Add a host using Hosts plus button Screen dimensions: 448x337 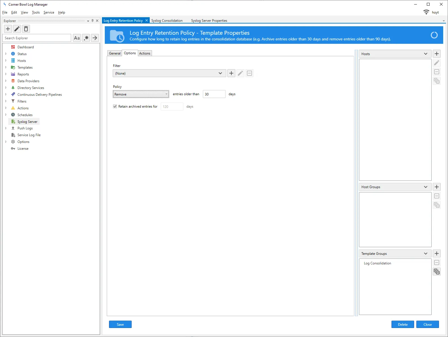click(437, 54)
